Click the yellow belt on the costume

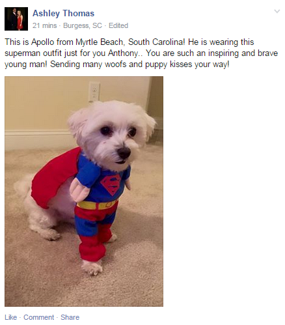click(x=97, y=205)
